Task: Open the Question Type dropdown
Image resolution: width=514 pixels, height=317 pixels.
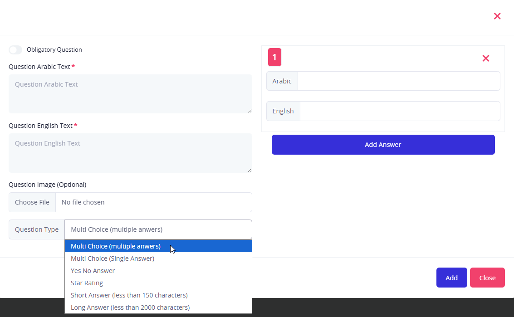Action: pyautogui.click(x=158, y=229)
